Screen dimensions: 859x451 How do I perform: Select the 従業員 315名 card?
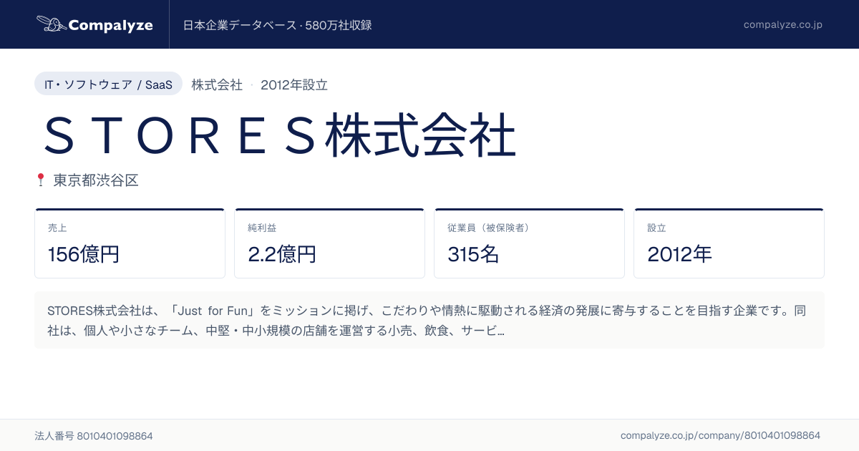pos(529,243)
